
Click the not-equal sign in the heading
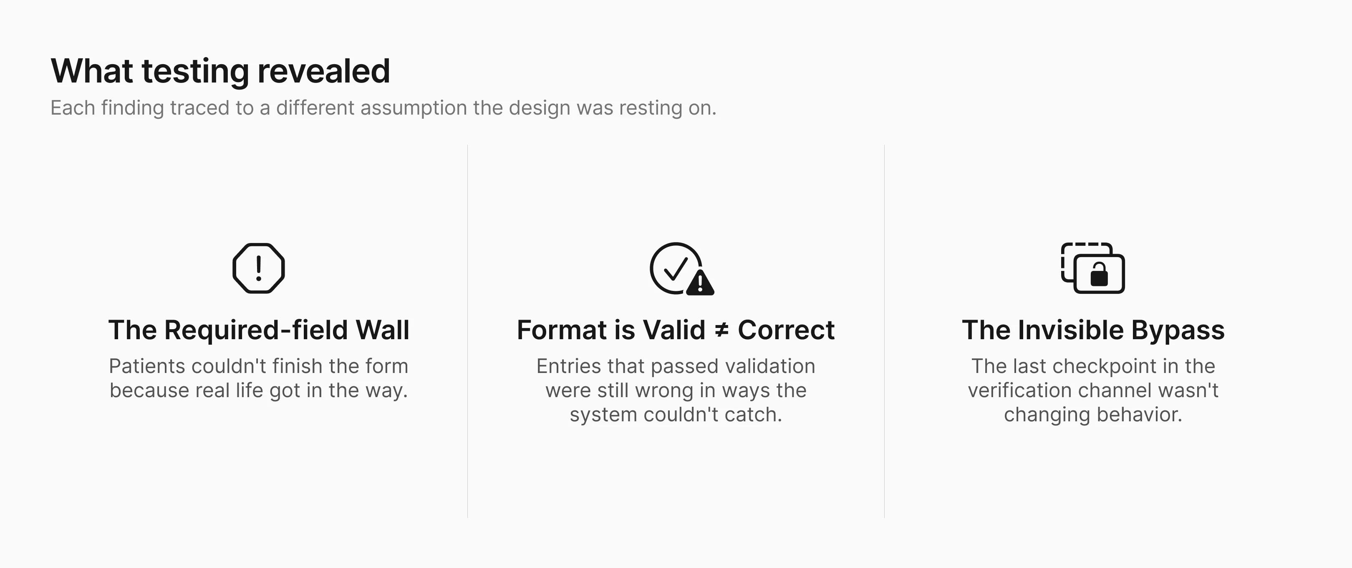point(721,330)
